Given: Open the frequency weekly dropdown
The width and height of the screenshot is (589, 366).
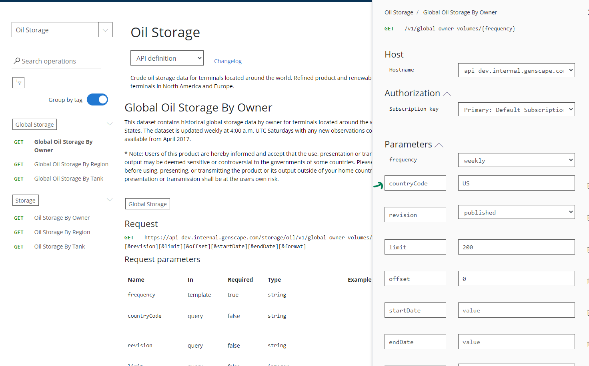Looking at the screenshot, I should 516,160.
